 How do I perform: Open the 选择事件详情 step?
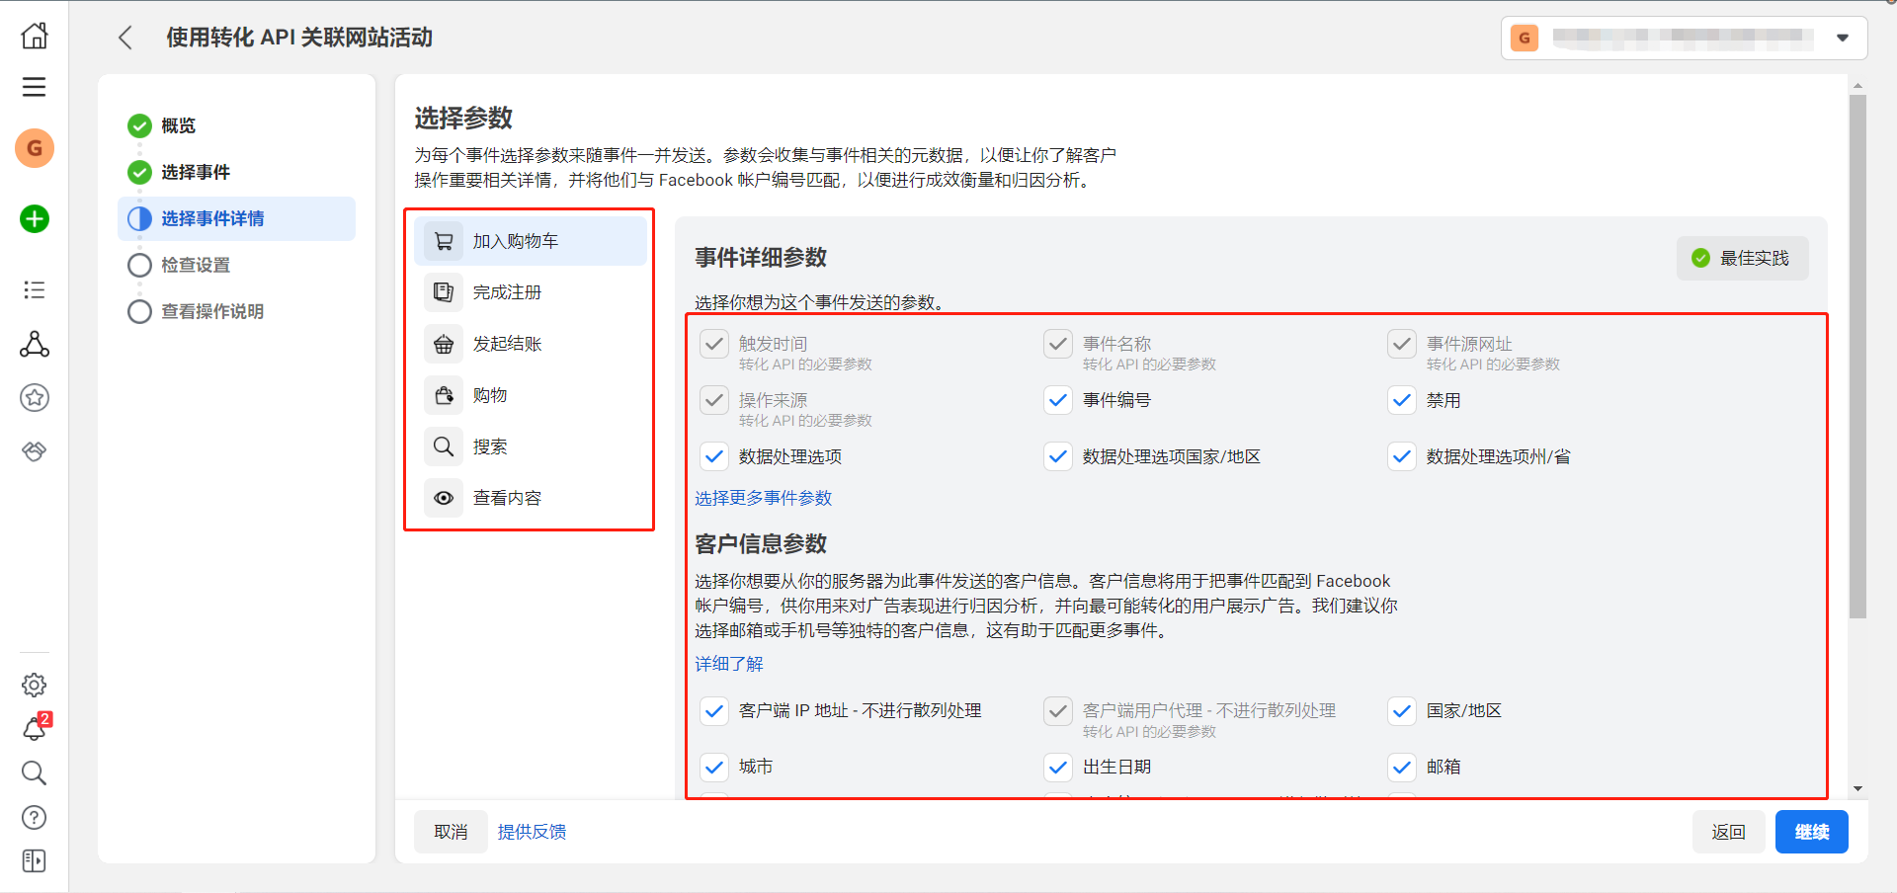click(x=236, y=218)
